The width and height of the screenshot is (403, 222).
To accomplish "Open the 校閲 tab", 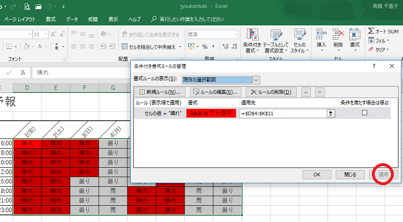I will pyautogui.click(x=93, y=19).
